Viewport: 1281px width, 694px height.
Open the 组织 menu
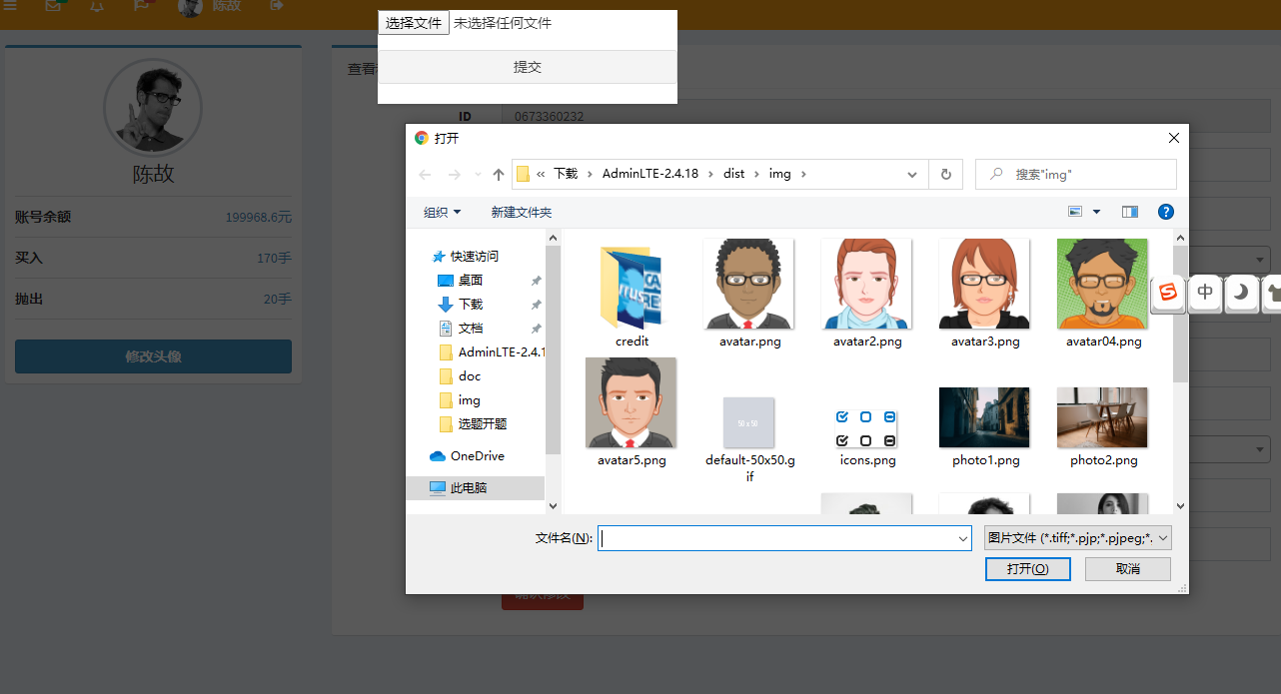442,212
